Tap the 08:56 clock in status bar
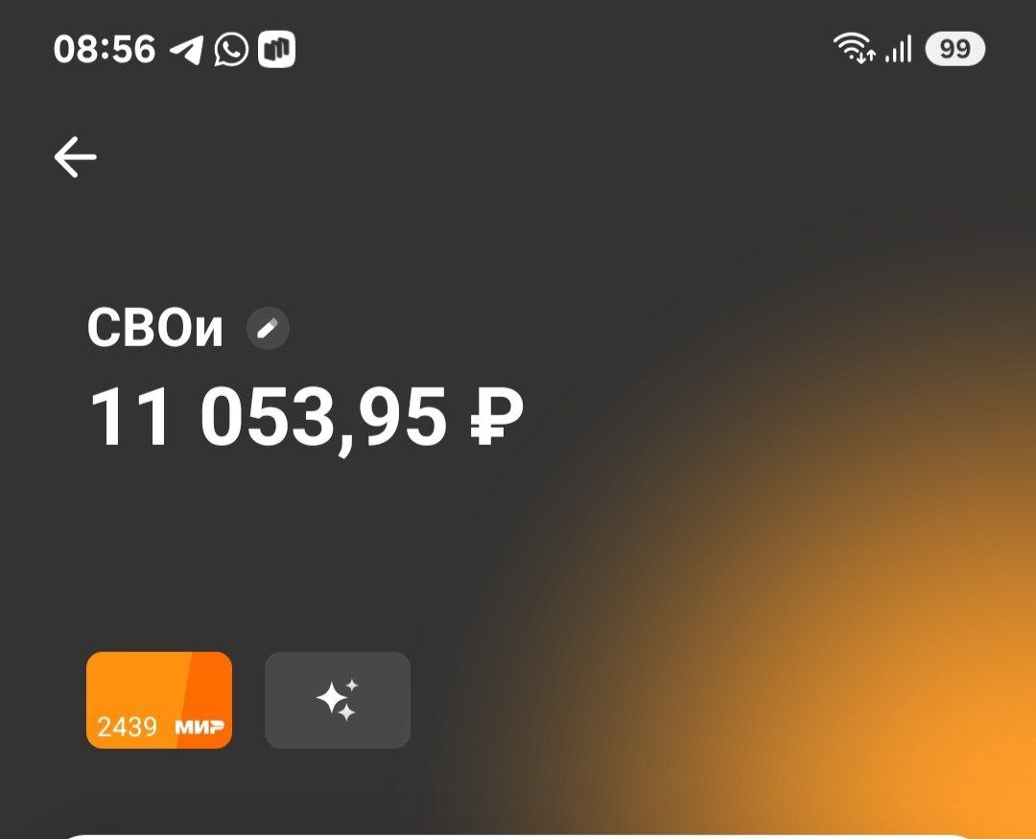 tap(105, 50)
